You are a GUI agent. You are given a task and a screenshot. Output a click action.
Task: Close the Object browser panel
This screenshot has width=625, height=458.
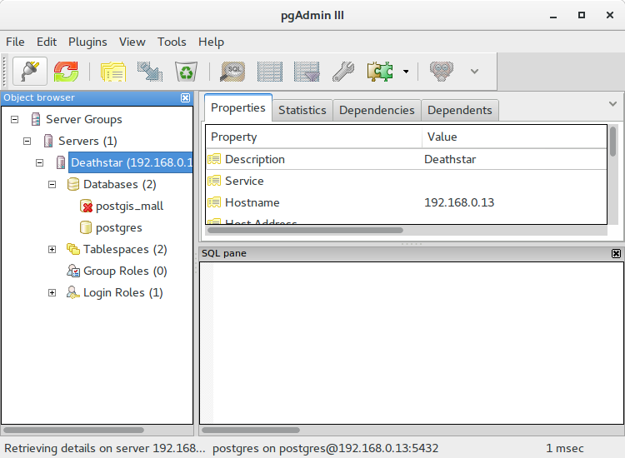[185, 98]
